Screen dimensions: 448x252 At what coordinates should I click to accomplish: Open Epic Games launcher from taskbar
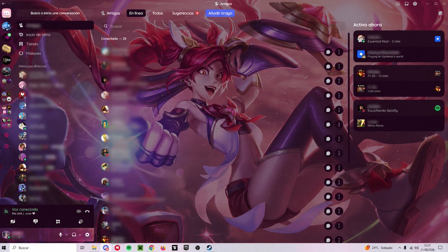tap(186, 248)
